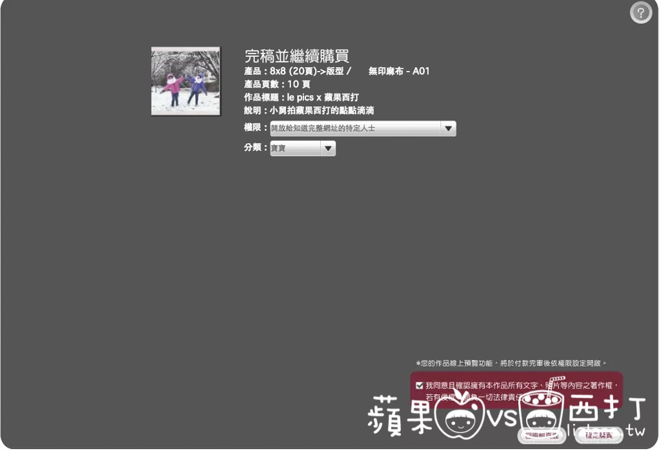This screenshot has width=661, height=451.
Task: Click the 分類 field label
Action: click(254, 148)
